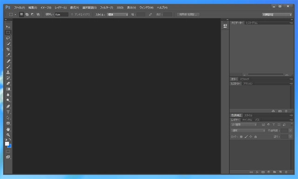This screenshot has width=298, height=179.
Task: Open the fill slider dropdown arrow
Action: coord(290,137)
